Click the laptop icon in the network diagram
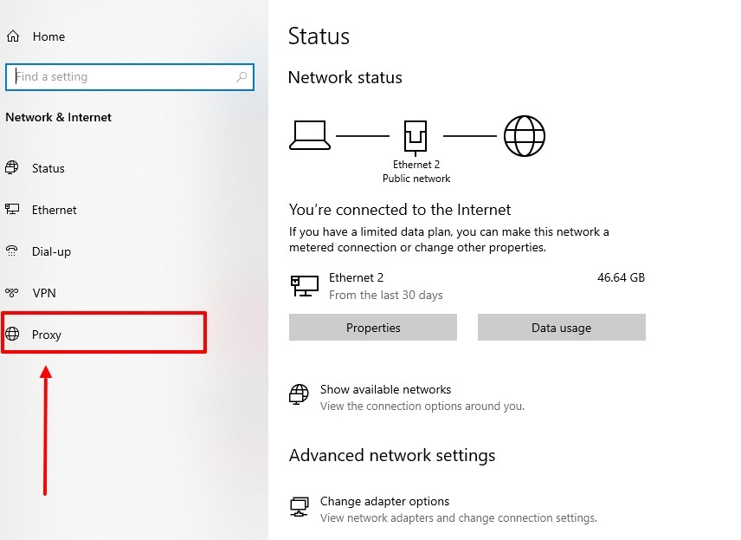This screenshot has height=540, width=741. (308, 133)
